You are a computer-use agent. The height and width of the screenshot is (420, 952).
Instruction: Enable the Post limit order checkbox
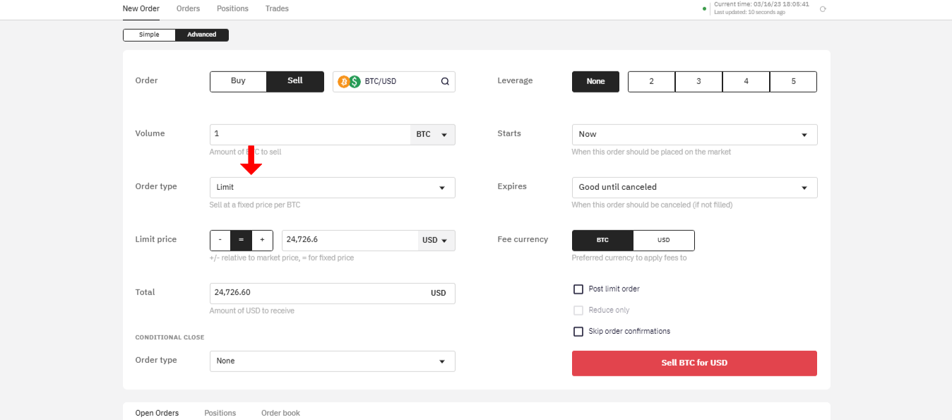(x=578, y=289)
